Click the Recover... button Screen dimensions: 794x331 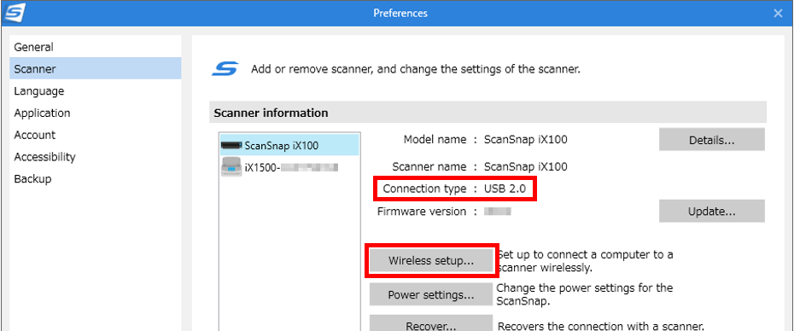(431, 324)
